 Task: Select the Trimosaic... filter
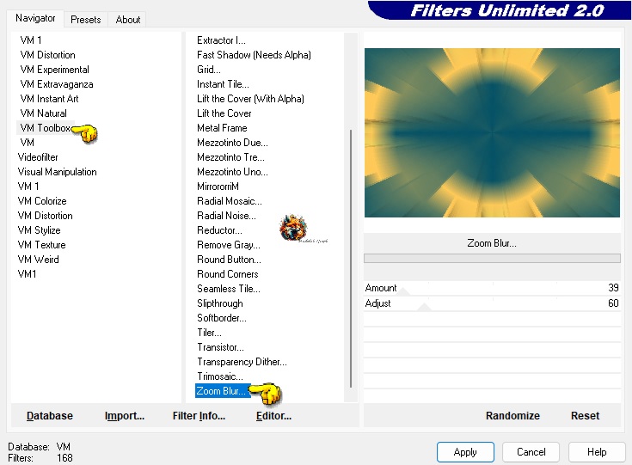pyautogui.click(x=219, y=376)
